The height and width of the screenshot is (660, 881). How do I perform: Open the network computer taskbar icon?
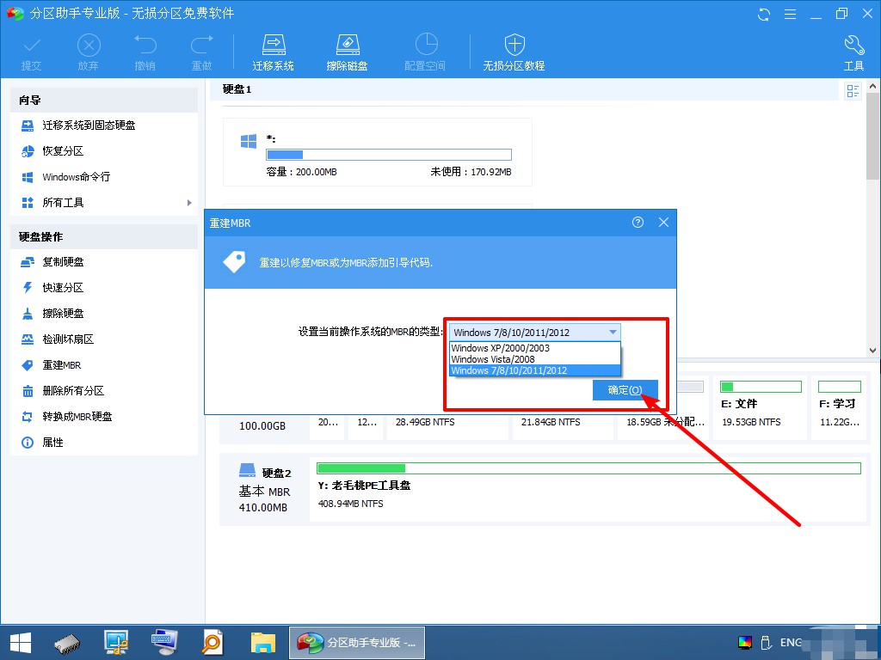tap(116, 643)
